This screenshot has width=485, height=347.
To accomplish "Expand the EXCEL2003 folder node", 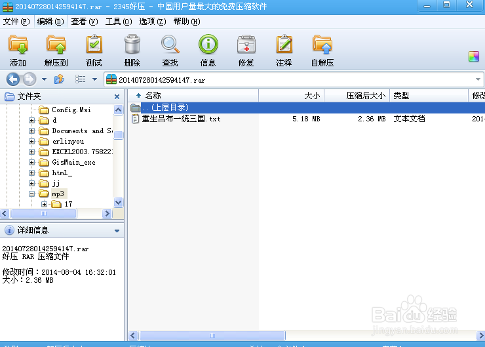I will (x=31, y=152).
